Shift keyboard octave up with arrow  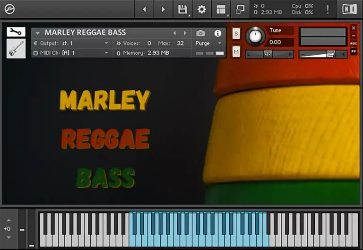9,220
